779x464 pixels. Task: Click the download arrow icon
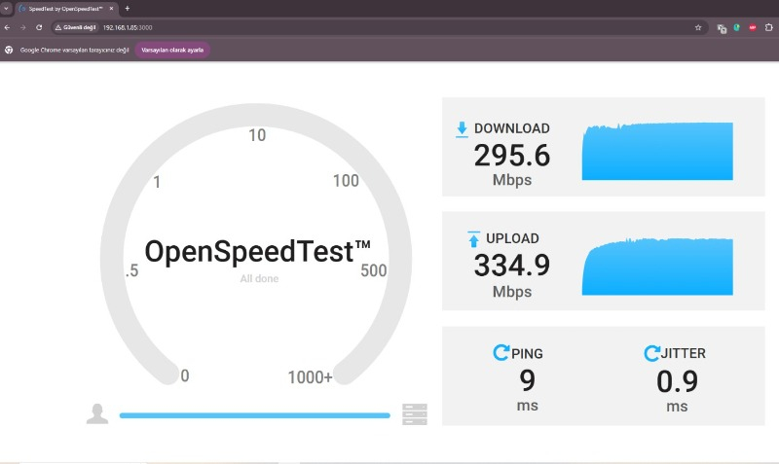462,129
